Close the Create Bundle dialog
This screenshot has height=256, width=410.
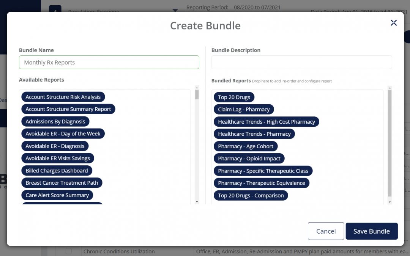coord(394,23)
